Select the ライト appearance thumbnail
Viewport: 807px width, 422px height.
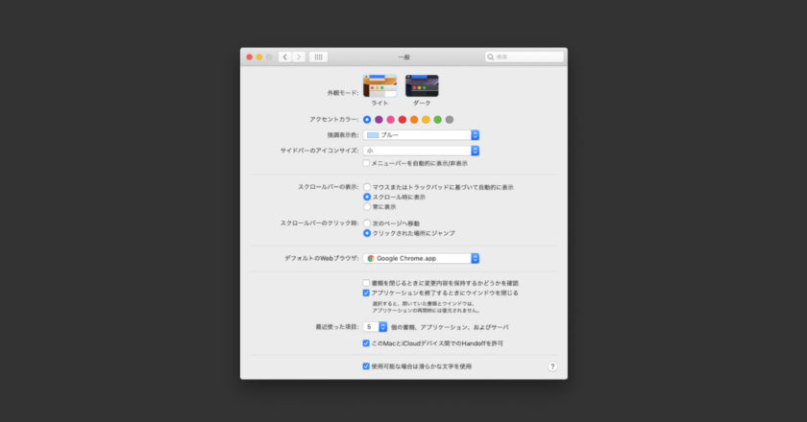click(379, 86)
